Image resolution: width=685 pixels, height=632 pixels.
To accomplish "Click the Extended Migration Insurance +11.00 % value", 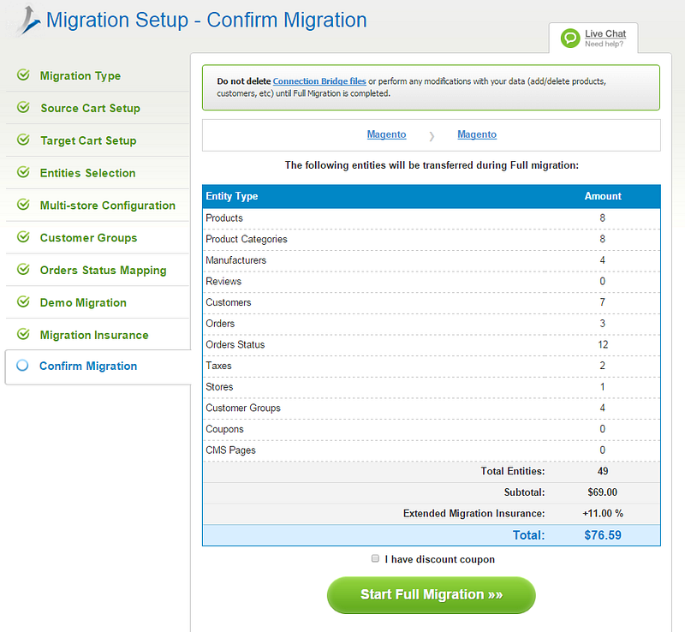I will tap(603, 514).
